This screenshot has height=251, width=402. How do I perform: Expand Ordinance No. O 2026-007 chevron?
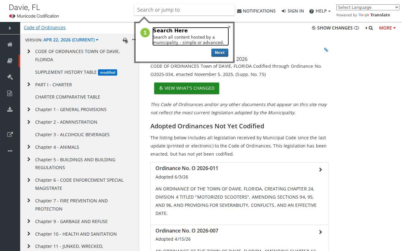pos(320,232)
